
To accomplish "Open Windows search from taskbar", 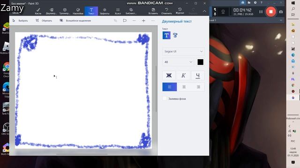I will point(293,9).
